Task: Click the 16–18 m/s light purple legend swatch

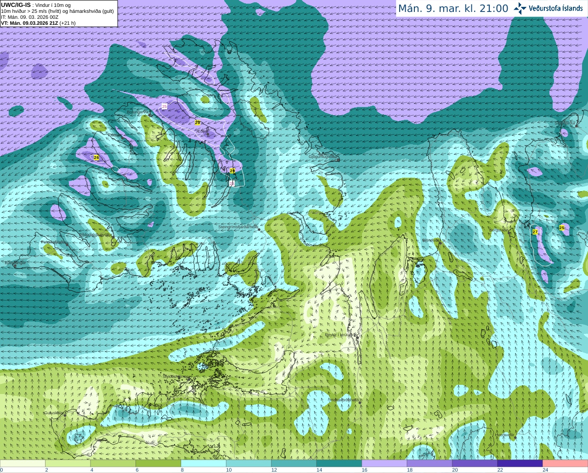Action: [384, 463]
